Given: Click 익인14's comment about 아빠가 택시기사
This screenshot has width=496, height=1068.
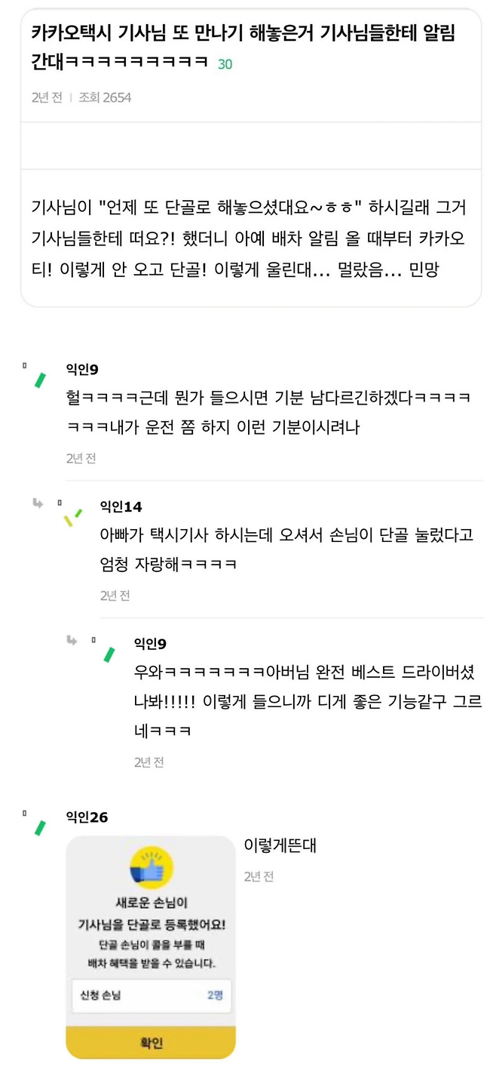Looking at the screenshot, I should pyautogui.click(x=286, y=549).
